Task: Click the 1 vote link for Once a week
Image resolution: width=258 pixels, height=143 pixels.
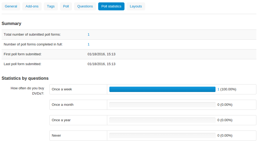Action: [218, 89]
